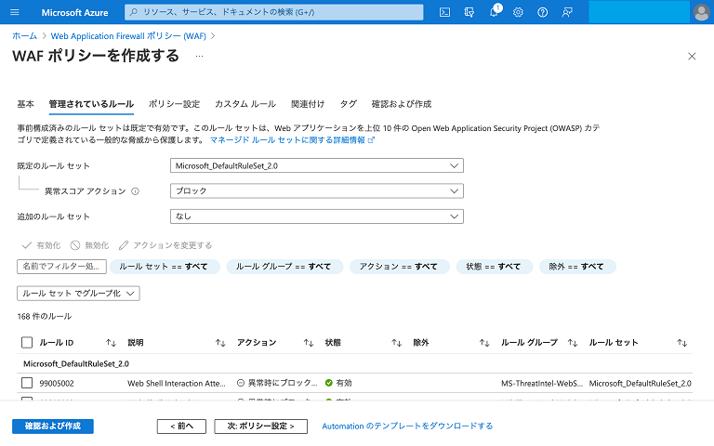The height and width of the screenshot is (446, 714).
Task: Open the notifications bell
Action: (x=494, y=12)
